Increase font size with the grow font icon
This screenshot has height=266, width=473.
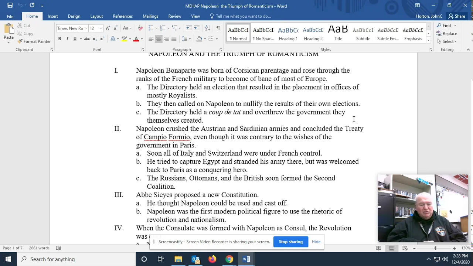tap(108, 28)
